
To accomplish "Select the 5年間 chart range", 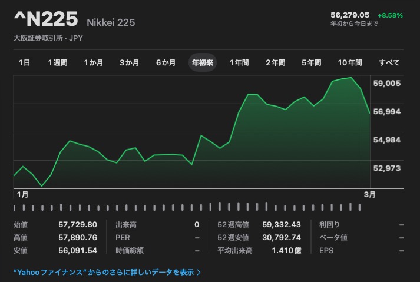I will tap(312, 62).
